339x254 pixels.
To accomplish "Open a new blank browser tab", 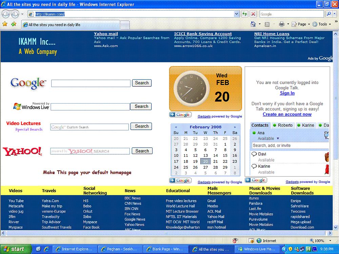I will [x=125, y=25].
